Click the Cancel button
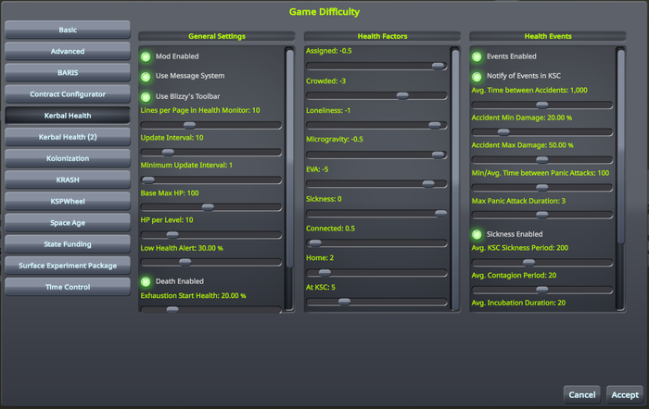The width and height of the screenshot is (649, 409). 581,394
